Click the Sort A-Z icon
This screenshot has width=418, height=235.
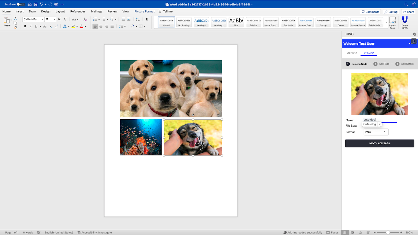pos(138,19)
